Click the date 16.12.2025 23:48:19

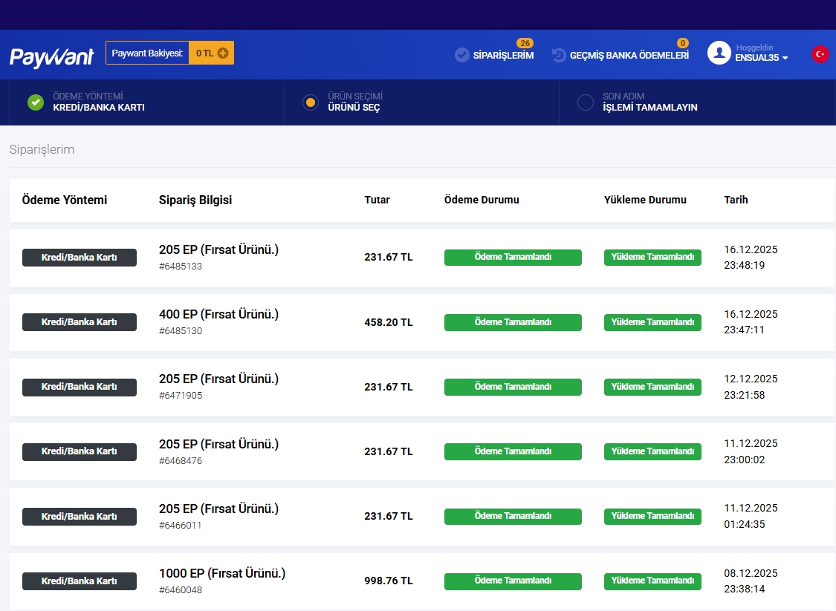pyautogui.click(x=751, y=258)
